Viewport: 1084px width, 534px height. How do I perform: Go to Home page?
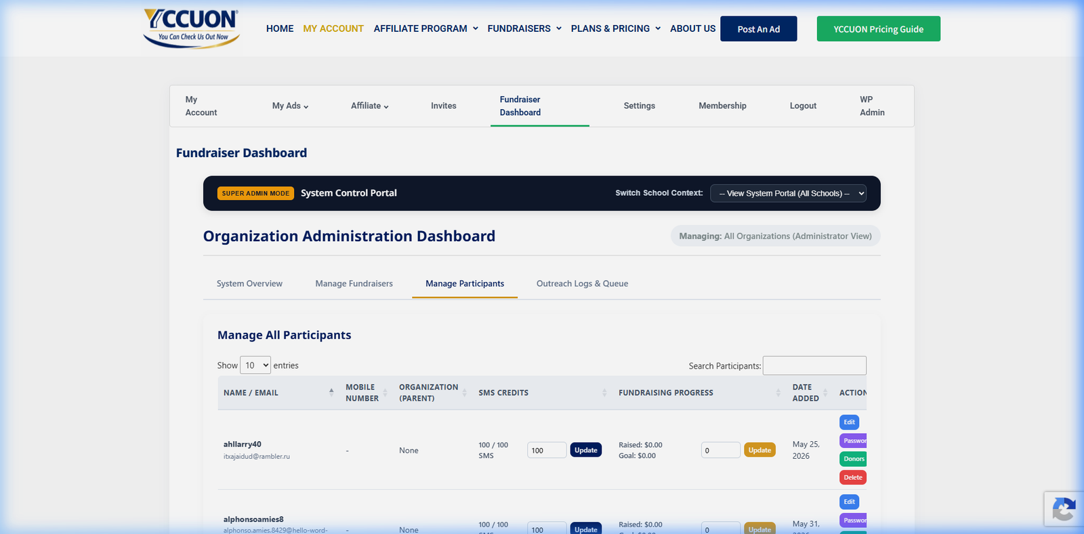click(x=280, y=28)
